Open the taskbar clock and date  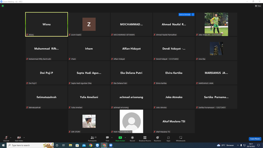click(251, 145)
